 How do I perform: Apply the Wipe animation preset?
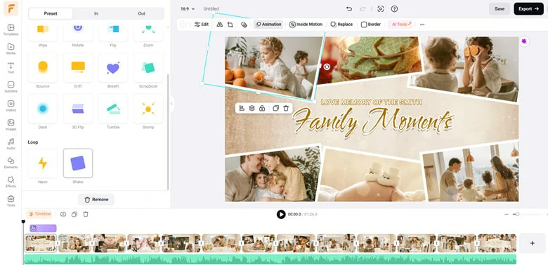pyautogui.click(x=43, y=32)
